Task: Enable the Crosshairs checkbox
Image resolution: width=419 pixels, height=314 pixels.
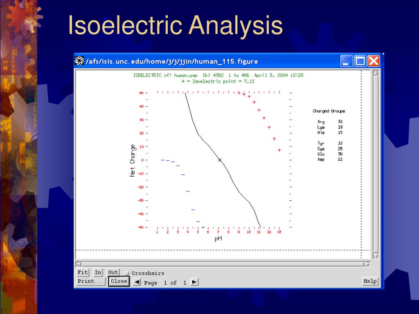Action: click(127, 273)
